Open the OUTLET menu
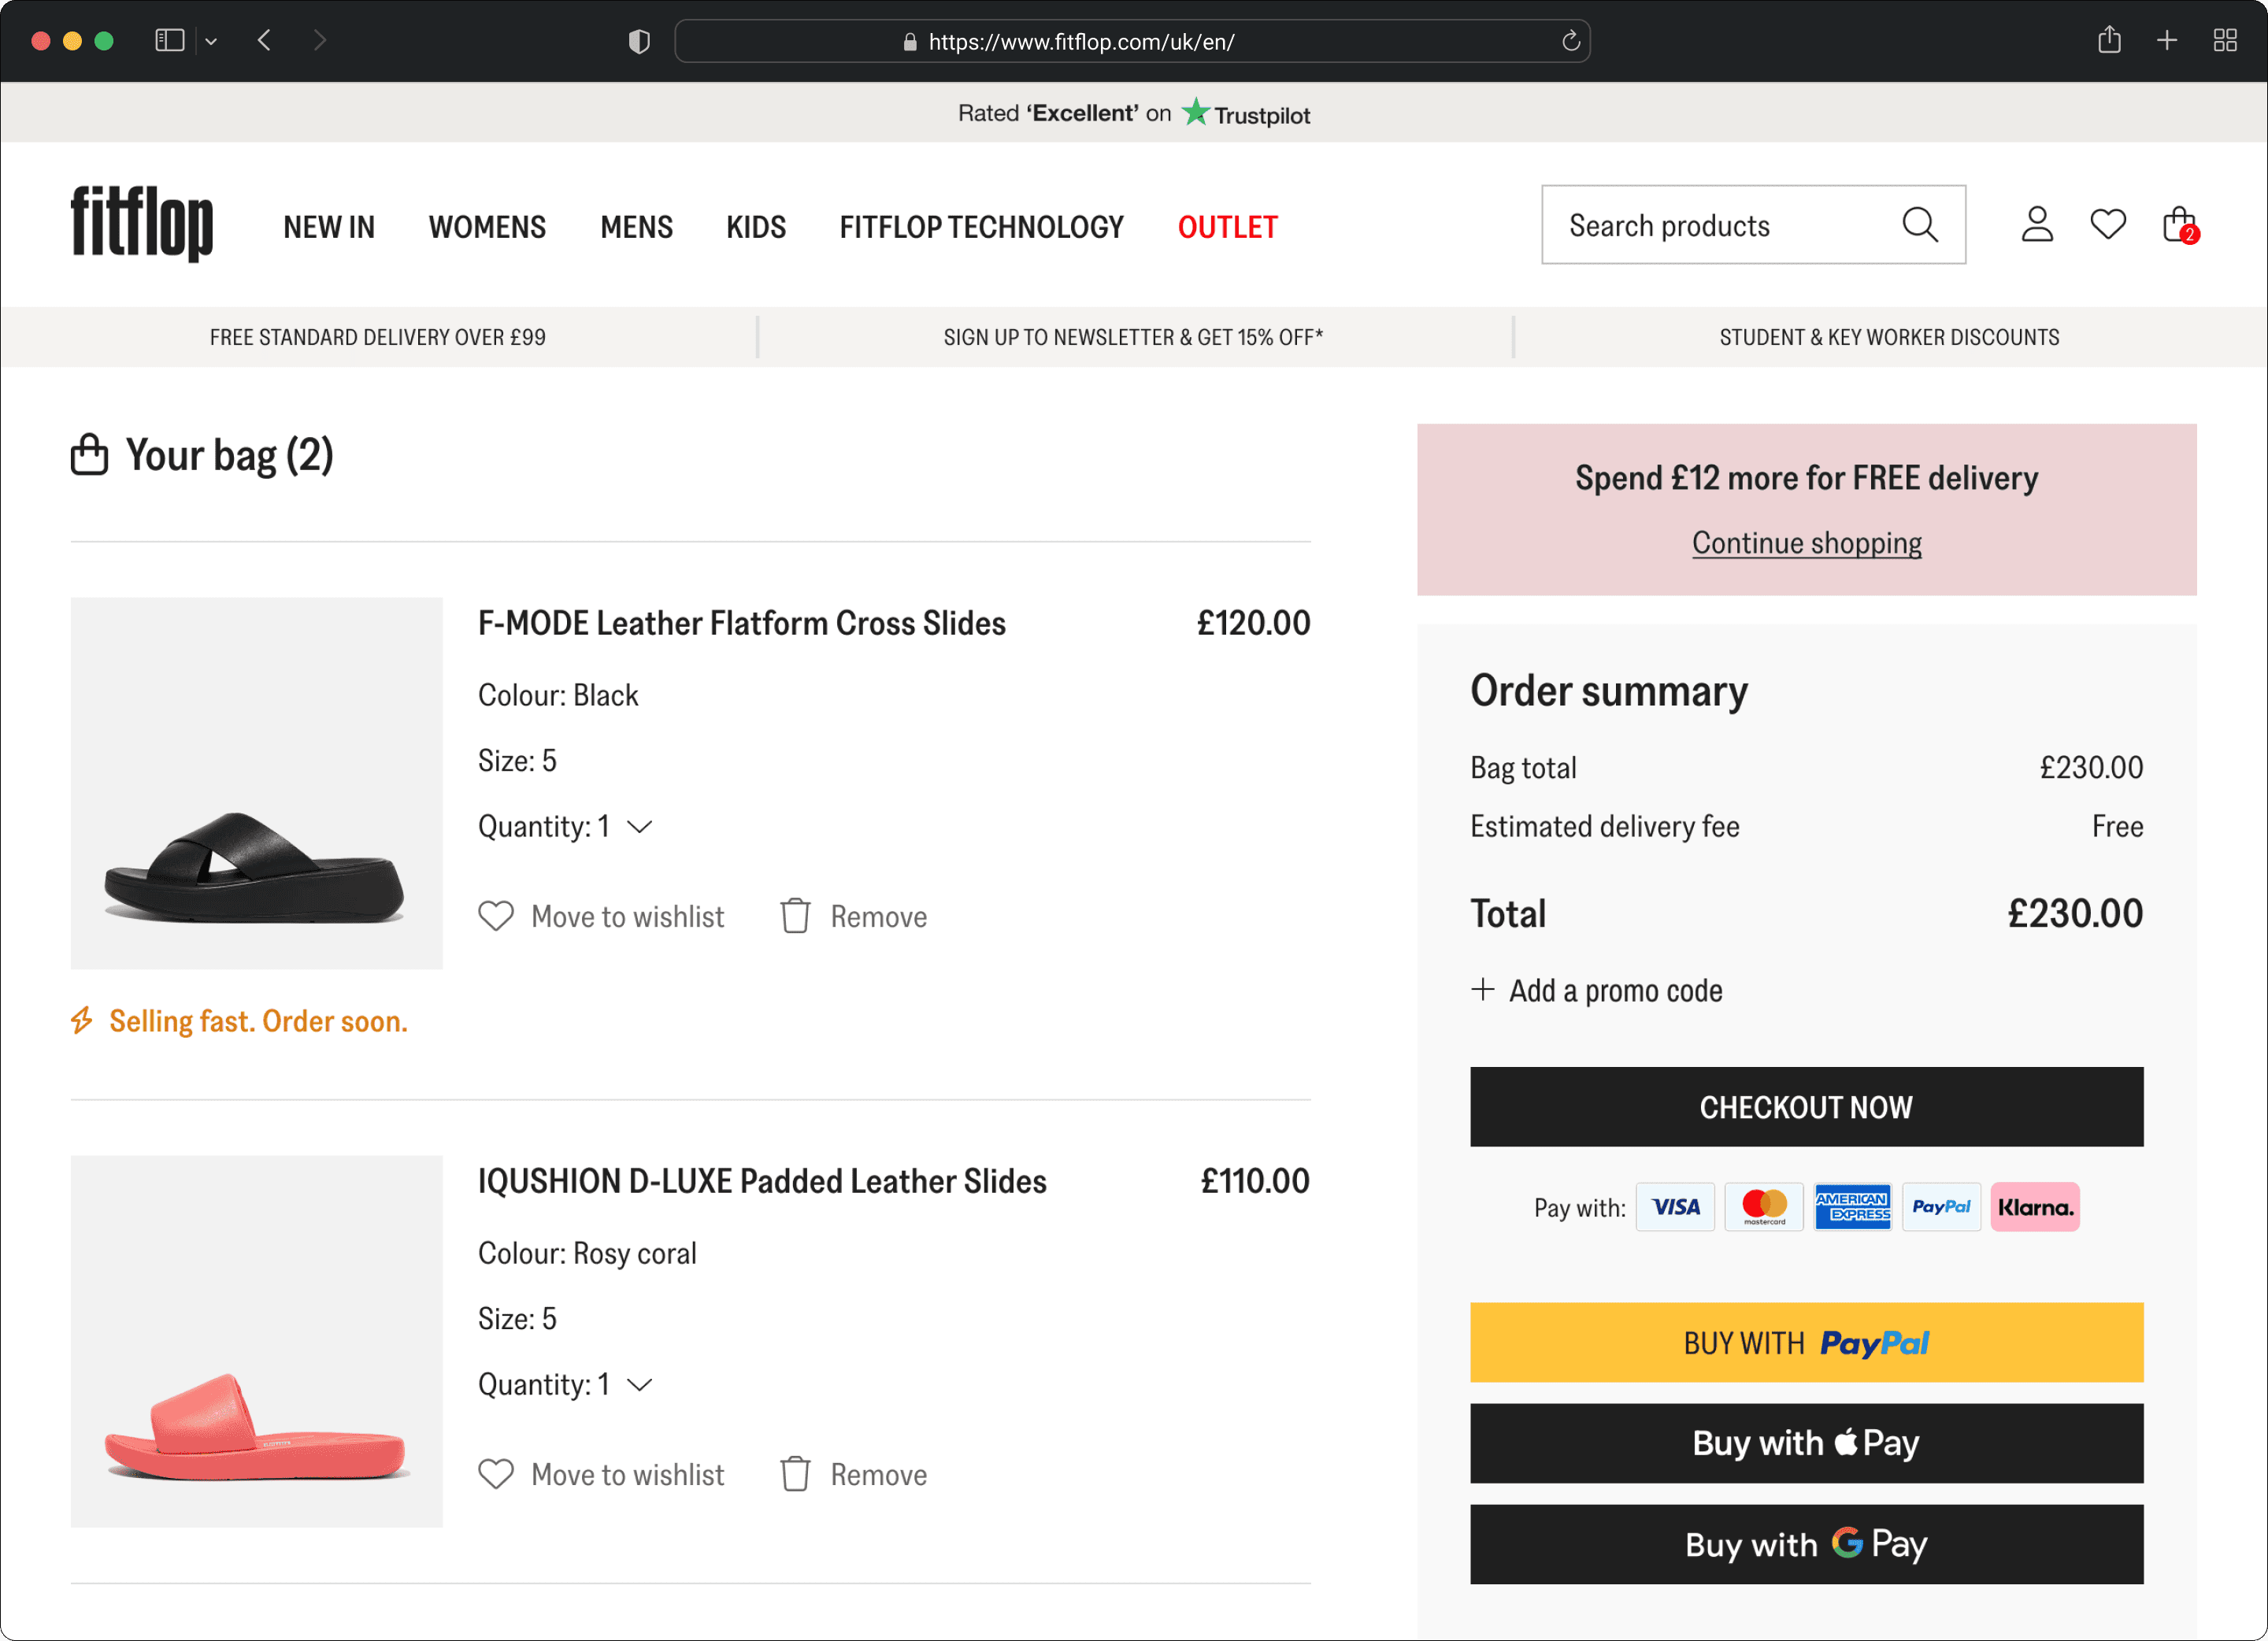The width and height of the screenshot is (2268, 1641). (x=1227, y=227)
